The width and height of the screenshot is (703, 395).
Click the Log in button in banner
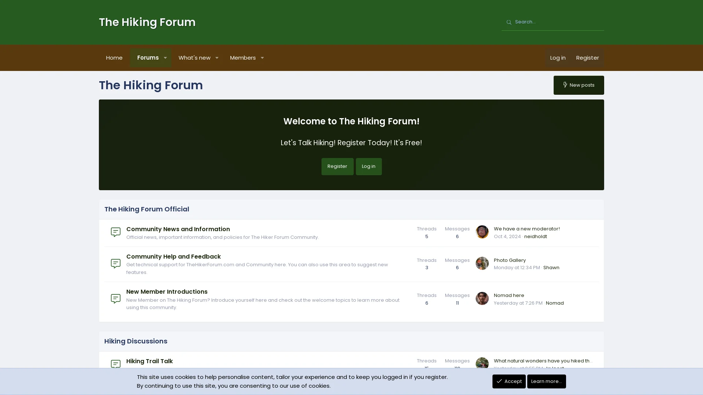(x=369, y=166)
